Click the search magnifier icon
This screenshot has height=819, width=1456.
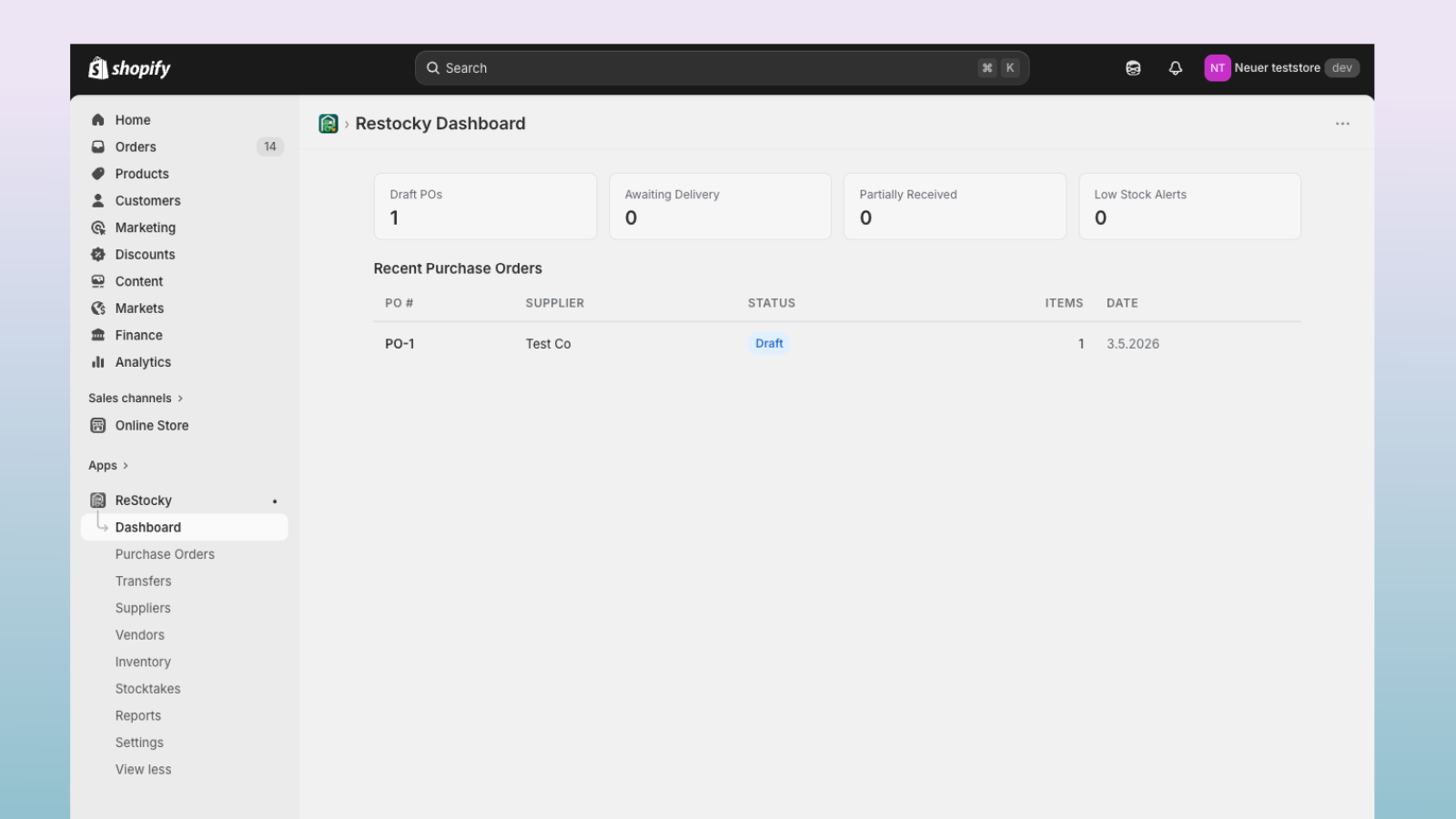click(x=433, y=68)
